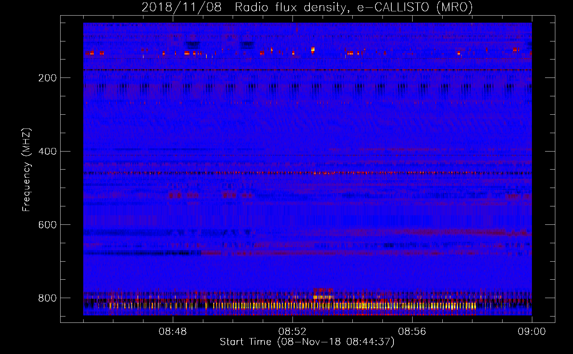573x354 pixels.
Task: Select the 600 MHz frequency axis label
Action: click(x=47, y=225)
